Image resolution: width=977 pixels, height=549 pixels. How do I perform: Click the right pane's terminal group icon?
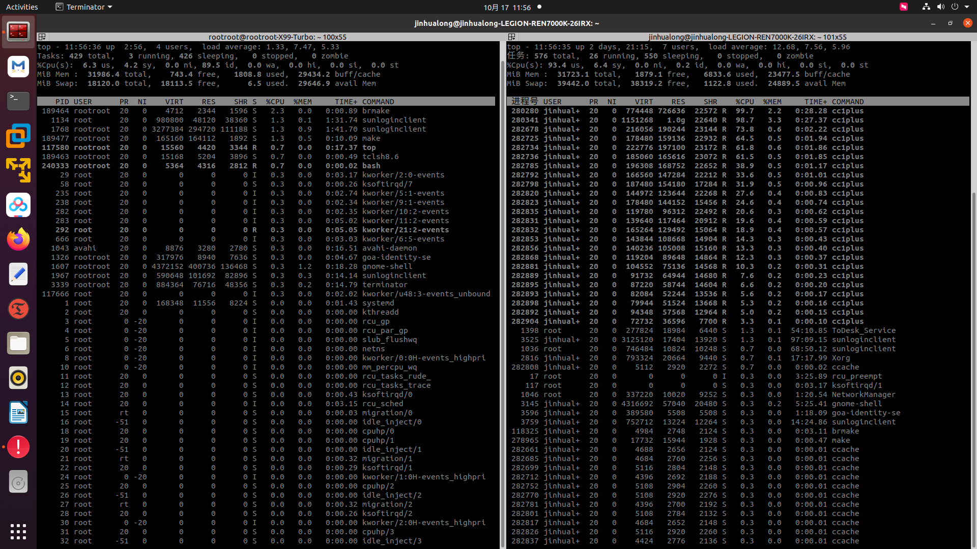pos(511,37)
